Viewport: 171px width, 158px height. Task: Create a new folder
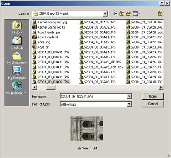click(x=129, y=14)
